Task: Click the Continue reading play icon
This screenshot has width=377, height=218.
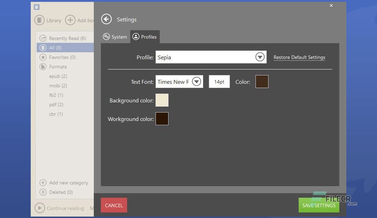Action: (x=40, y=208)
